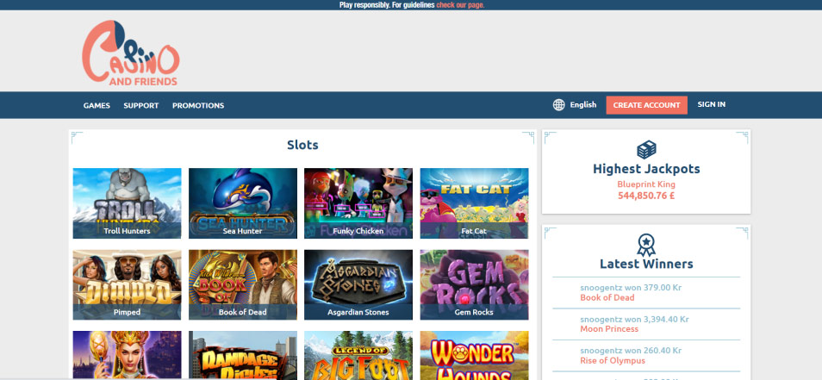The image size is (822, 380).
Task: Go to Promotions
Action: pos(198,105)
